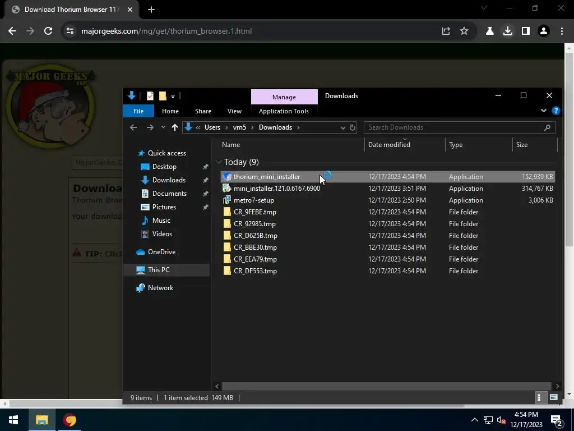The image size is (574, 431).
Task: Select the CR_BBE30.tmp folder
Action: pyautogui.click(x=388, y=247)
